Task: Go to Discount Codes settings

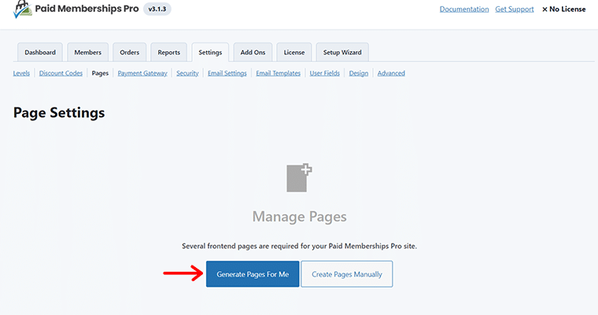Action: coord(61,73)
